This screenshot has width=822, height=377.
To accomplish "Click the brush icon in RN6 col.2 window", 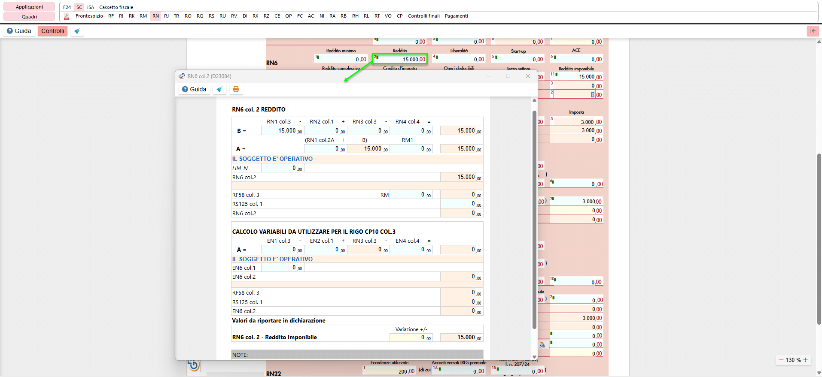I will (x=219, y=89).
